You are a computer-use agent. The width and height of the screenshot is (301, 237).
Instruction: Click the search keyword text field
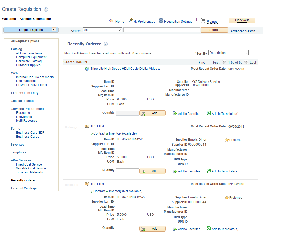[x=162, y=30]
